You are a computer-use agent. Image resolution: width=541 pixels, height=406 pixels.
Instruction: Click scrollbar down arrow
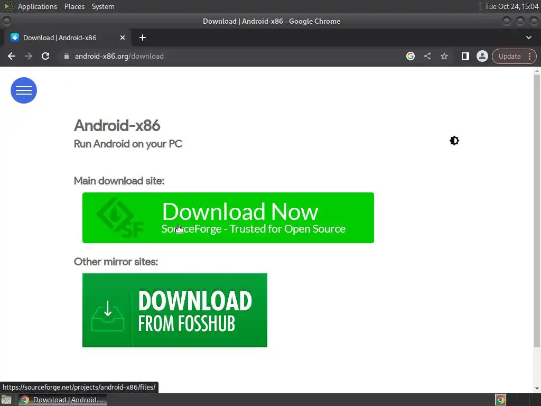coord(537,389)
